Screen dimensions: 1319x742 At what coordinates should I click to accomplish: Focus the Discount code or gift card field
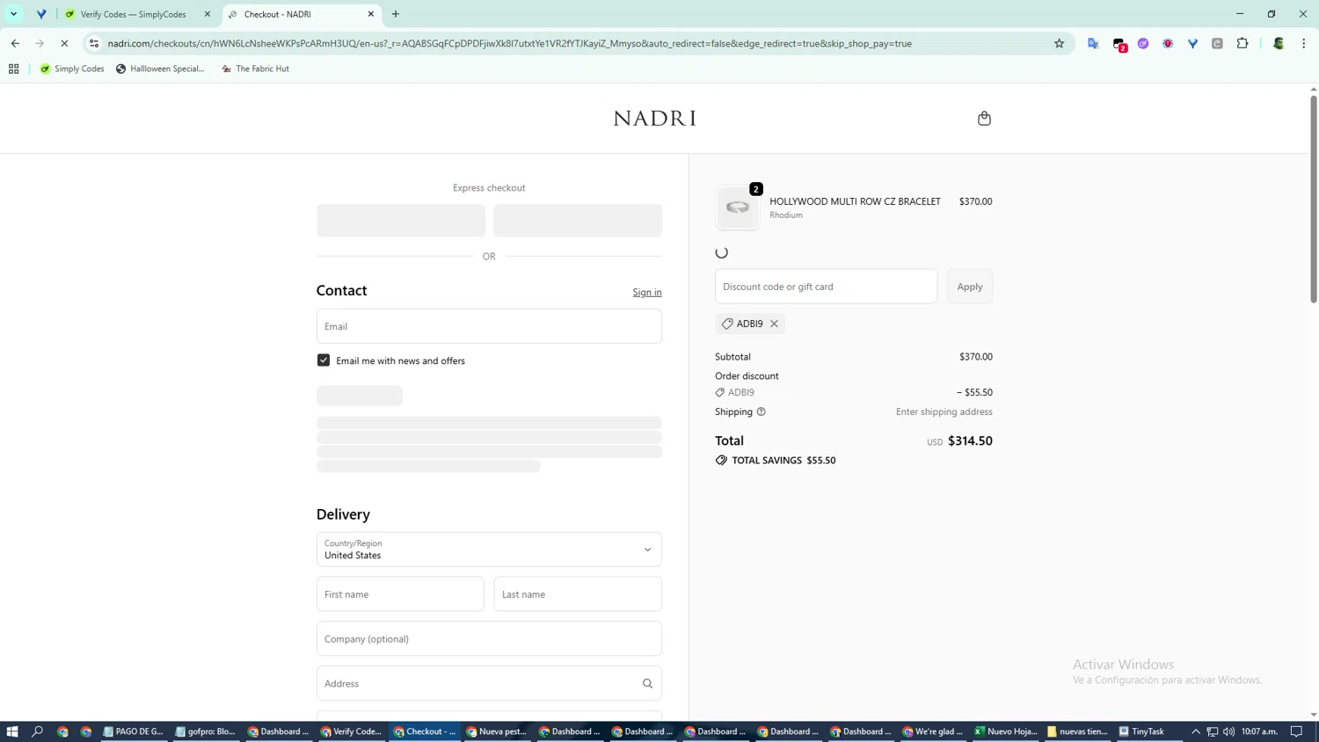click(x=826, y=287)
